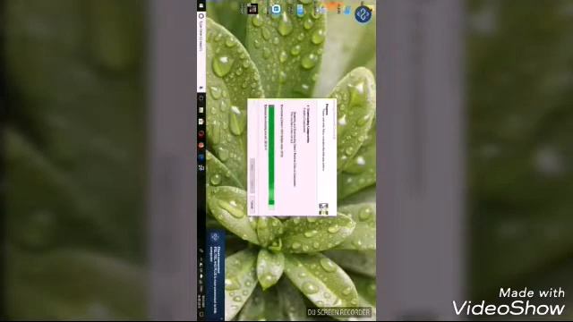The height and width of the screenshot is (322, 573).
Task: Click the microphone icon in search box
Action: pos(201,88)
